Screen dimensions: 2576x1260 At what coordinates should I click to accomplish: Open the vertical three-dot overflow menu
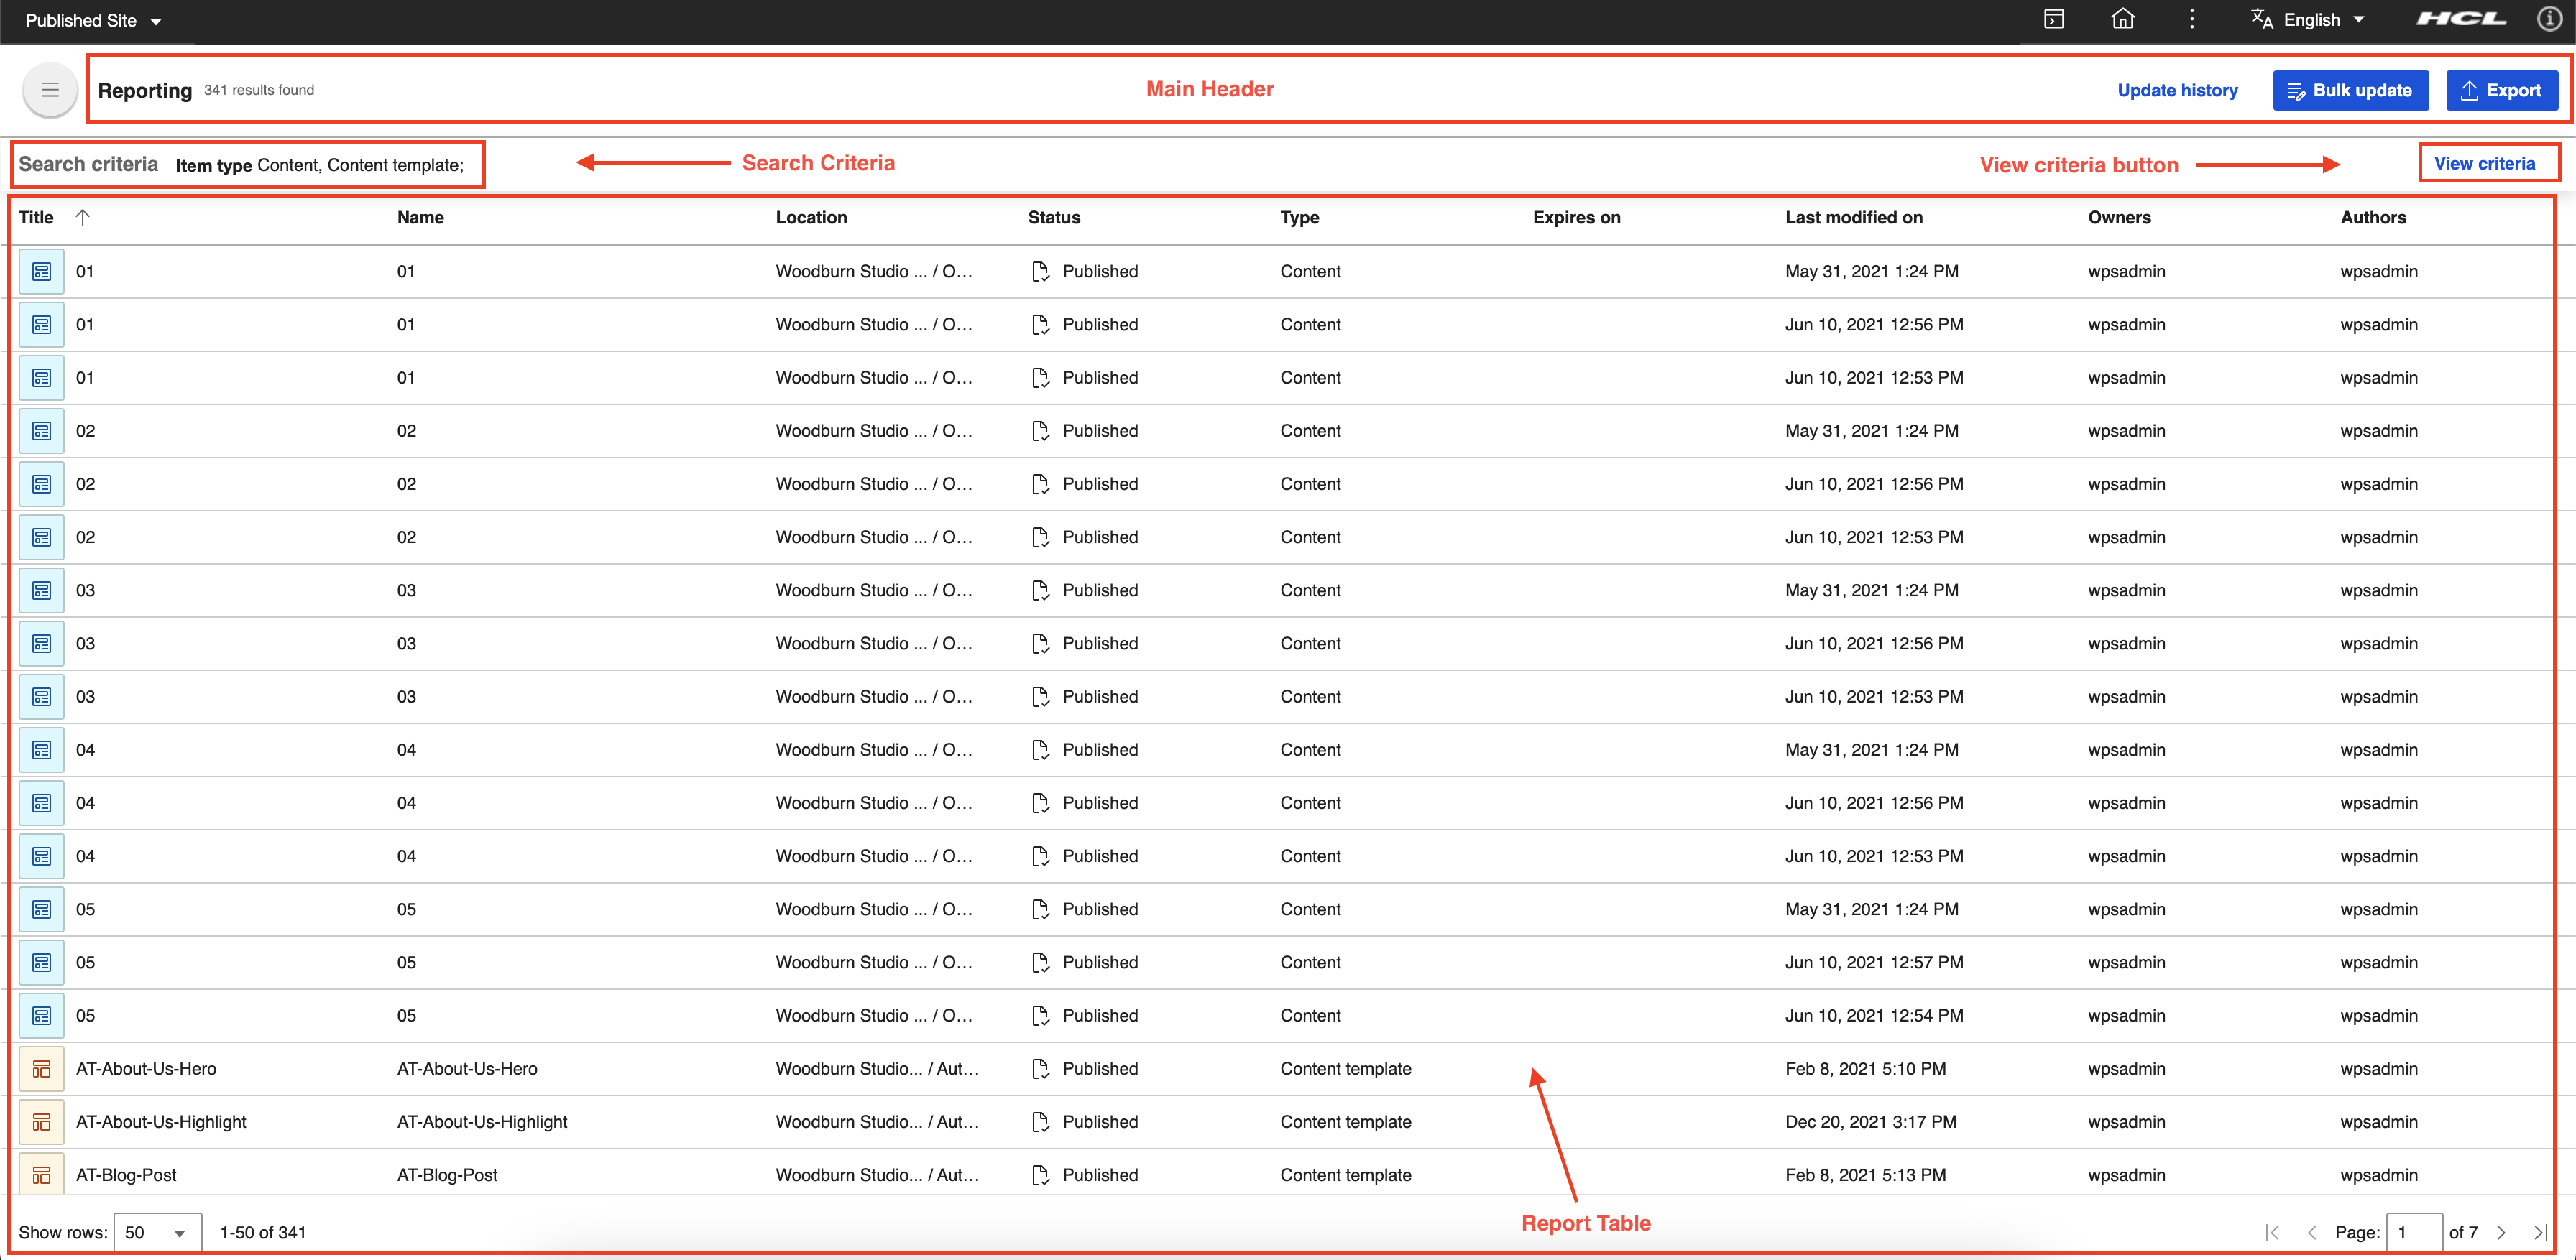tap(2191, 20)
